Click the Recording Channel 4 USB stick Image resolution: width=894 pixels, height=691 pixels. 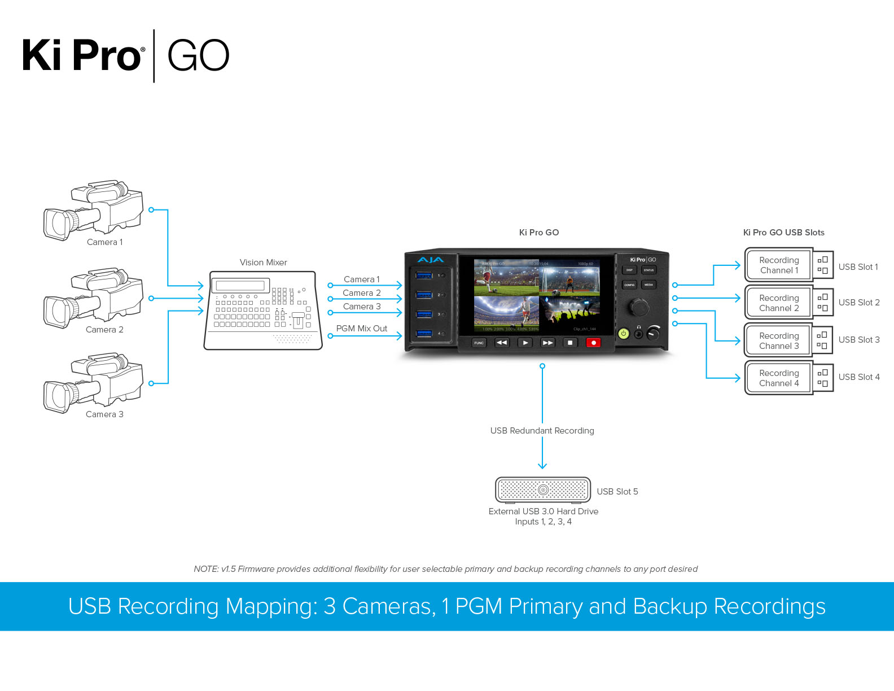tap(788, 378)
